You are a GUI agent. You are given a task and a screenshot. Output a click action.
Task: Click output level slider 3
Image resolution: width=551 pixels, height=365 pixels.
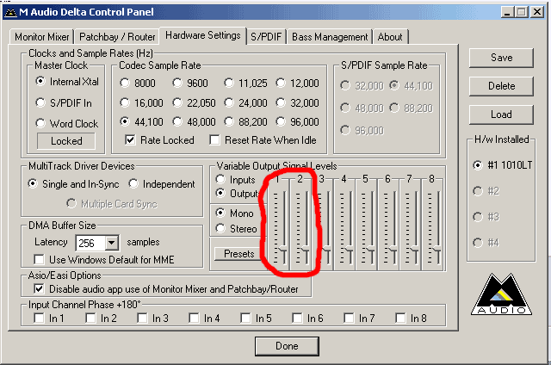click(x=327, y=251)
